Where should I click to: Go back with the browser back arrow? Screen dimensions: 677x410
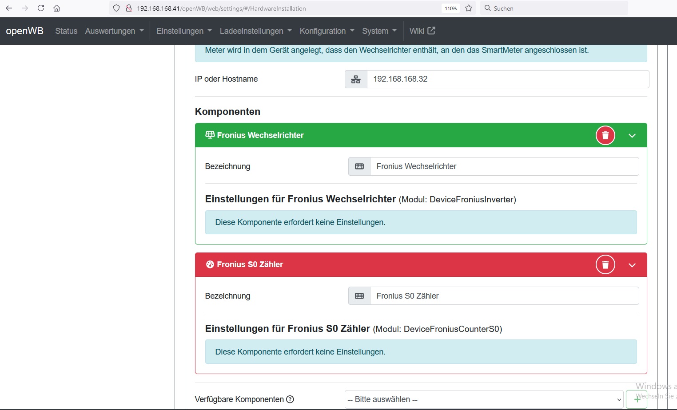click(9, 8)
